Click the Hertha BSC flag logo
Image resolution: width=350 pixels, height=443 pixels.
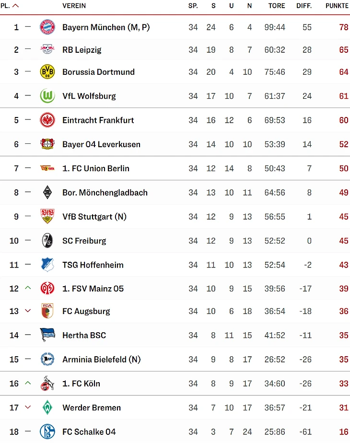pyautogui.click(x=47, y=335)
